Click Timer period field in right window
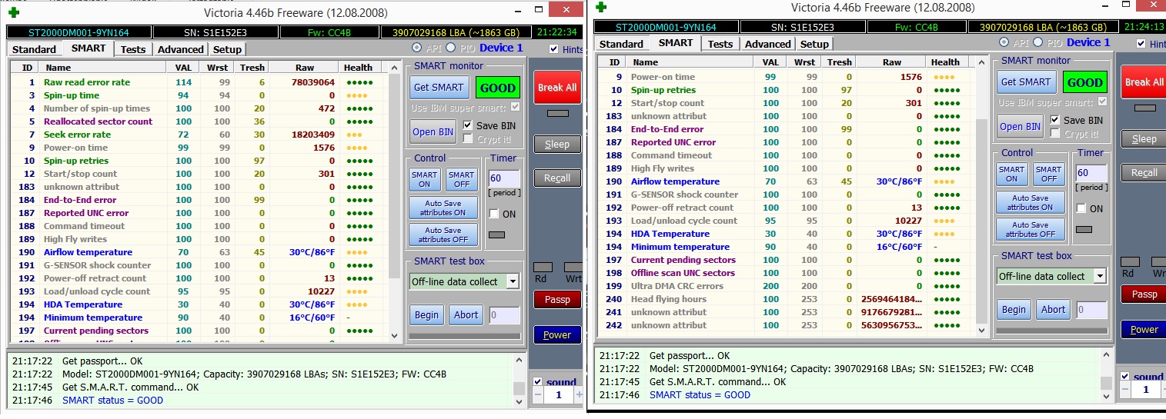Image resolution: width=1166 pixels, height=419 pixels. pyautogui.click(x=1091, y=173)
